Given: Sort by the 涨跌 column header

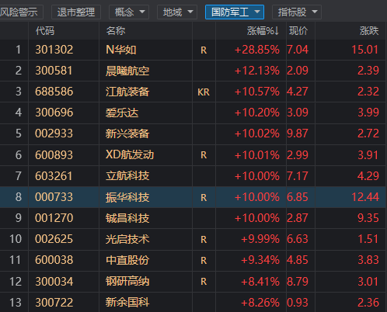Looking at the screenshot, I should click(x=369, y=31).
